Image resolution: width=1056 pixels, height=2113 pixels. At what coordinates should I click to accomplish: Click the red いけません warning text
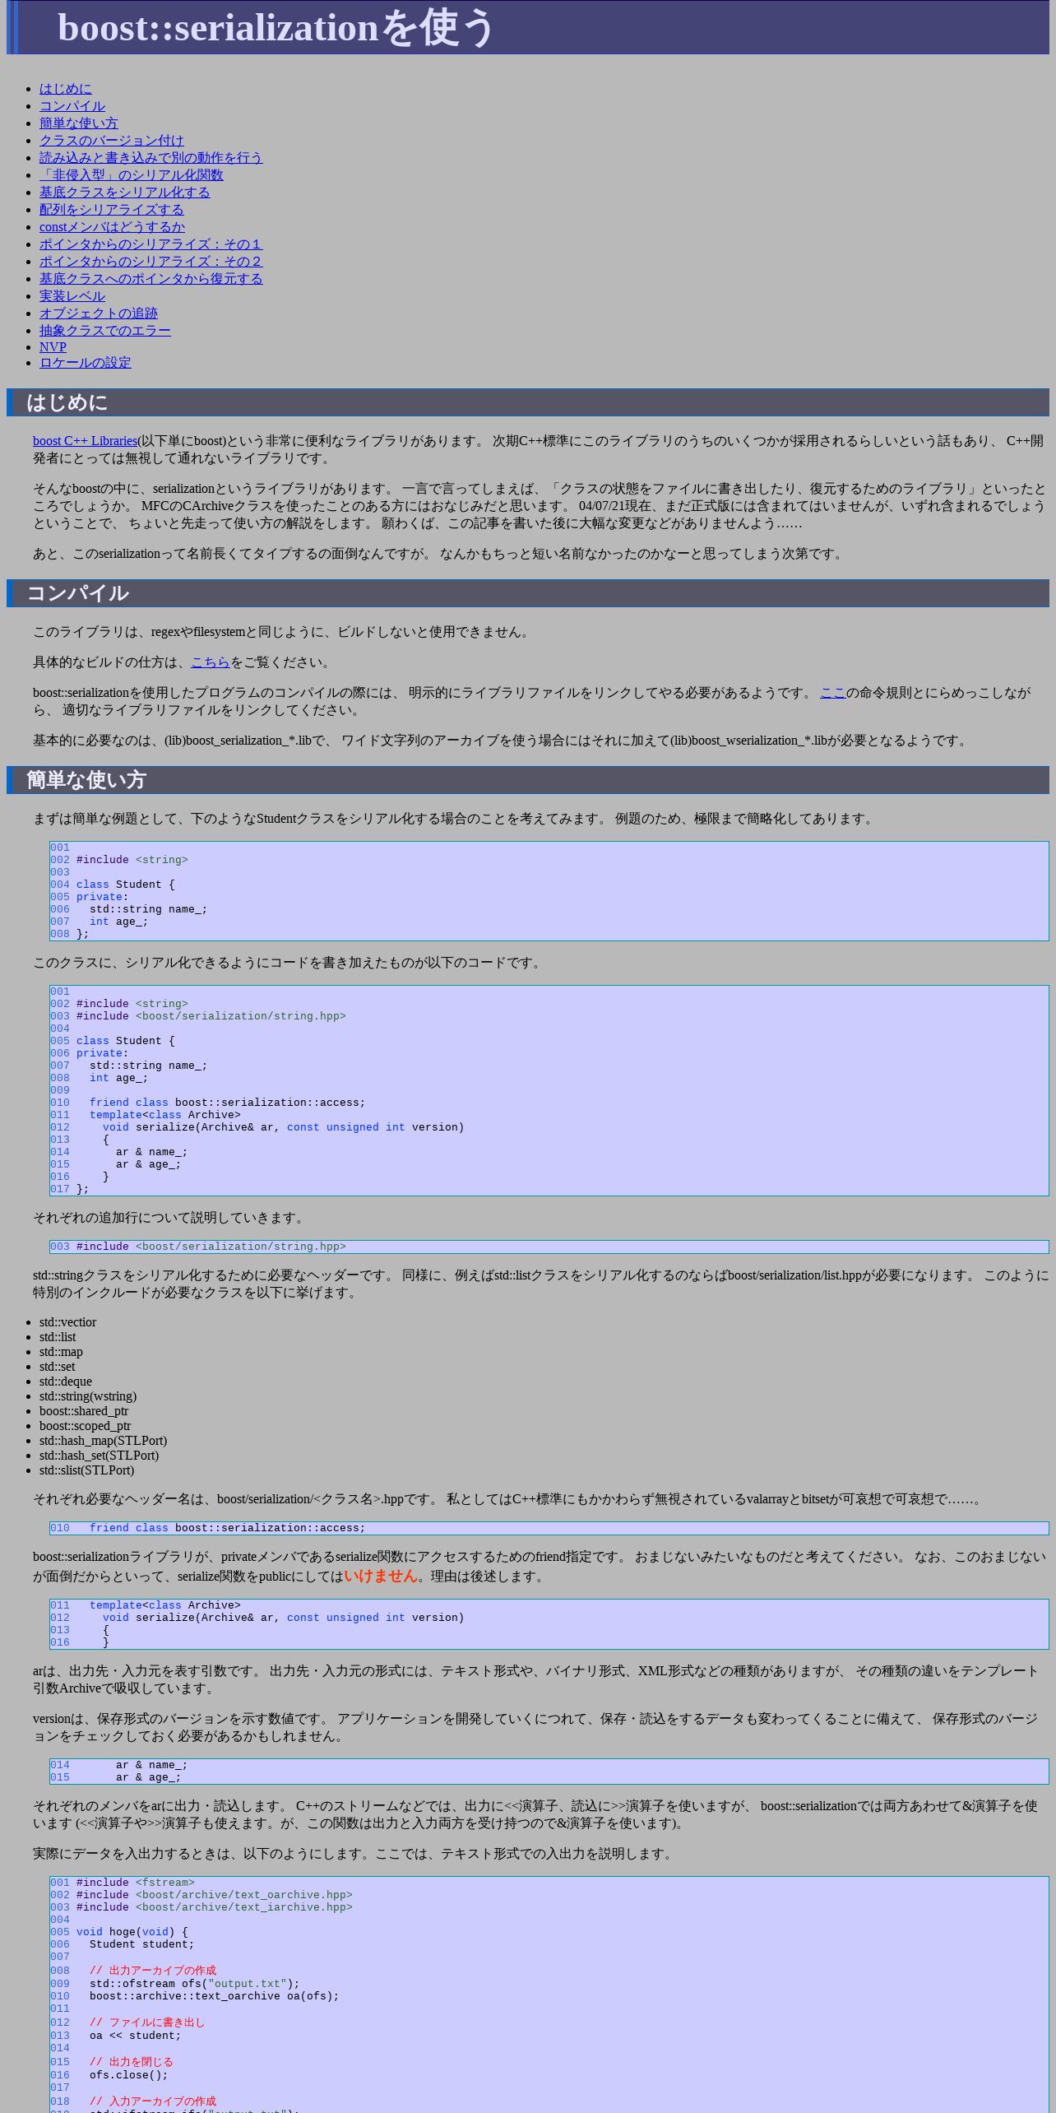(x=381, y=1576)
